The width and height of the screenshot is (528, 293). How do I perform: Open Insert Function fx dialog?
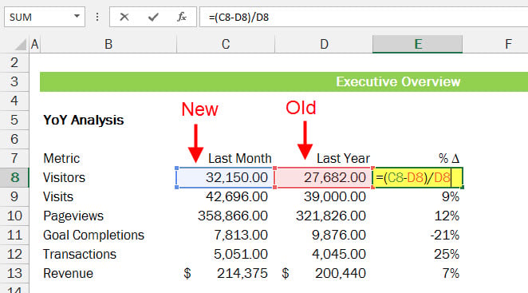(x=182, y=17)
